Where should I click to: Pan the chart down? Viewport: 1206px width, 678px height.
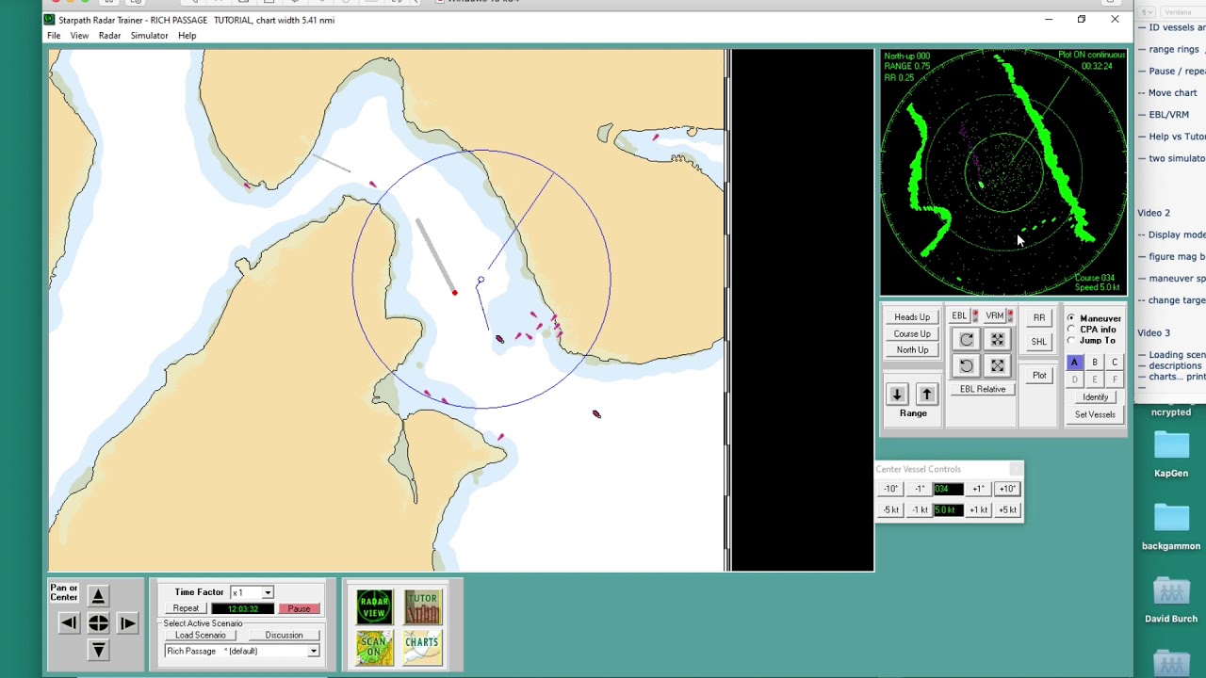tap(98, 651)
